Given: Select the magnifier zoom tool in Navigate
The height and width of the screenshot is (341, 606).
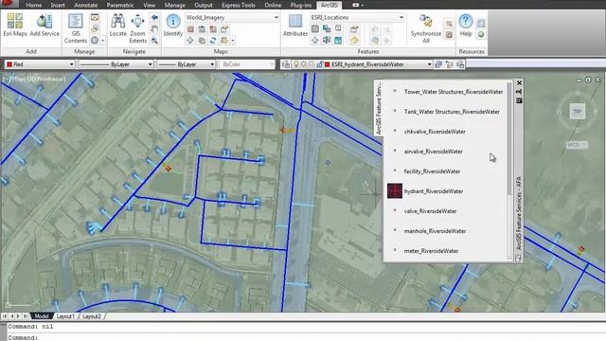Looking at the screenshot, I should pos(154,40).
